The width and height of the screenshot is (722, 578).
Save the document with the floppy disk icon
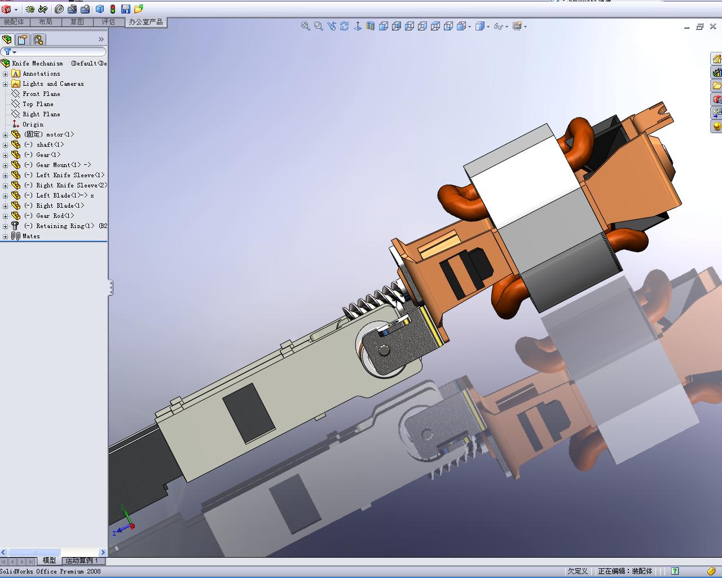click(125, 9)
